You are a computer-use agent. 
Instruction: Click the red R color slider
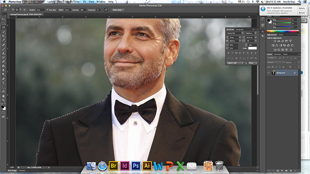click(x=283, y=19)
